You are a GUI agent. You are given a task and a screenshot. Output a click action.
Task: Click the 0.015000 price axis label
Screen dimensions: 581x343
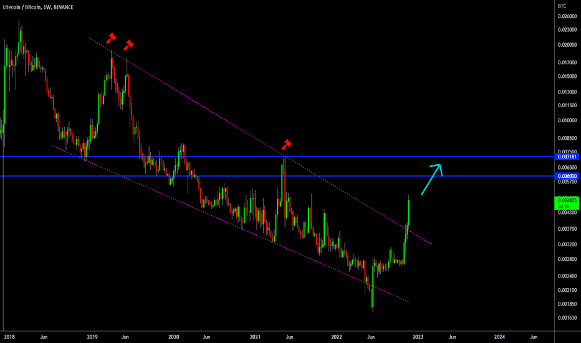567,76
